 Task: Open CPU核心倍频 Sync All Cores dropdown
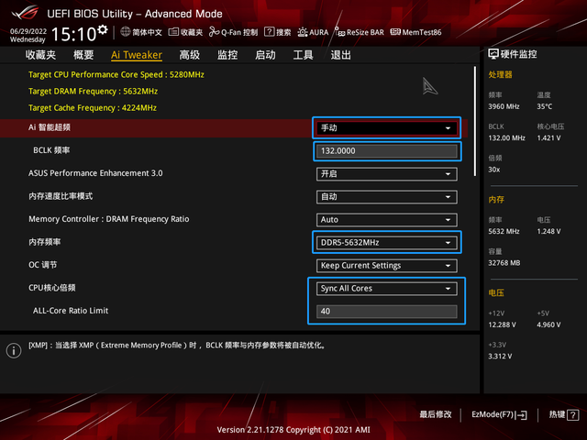(387, 289)
